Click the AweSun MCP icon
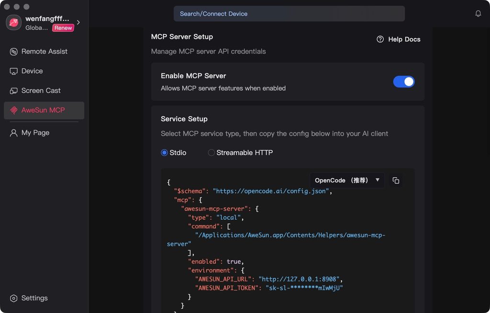The width and height of the screenshot is (490, 313). (x=13, y=110)
